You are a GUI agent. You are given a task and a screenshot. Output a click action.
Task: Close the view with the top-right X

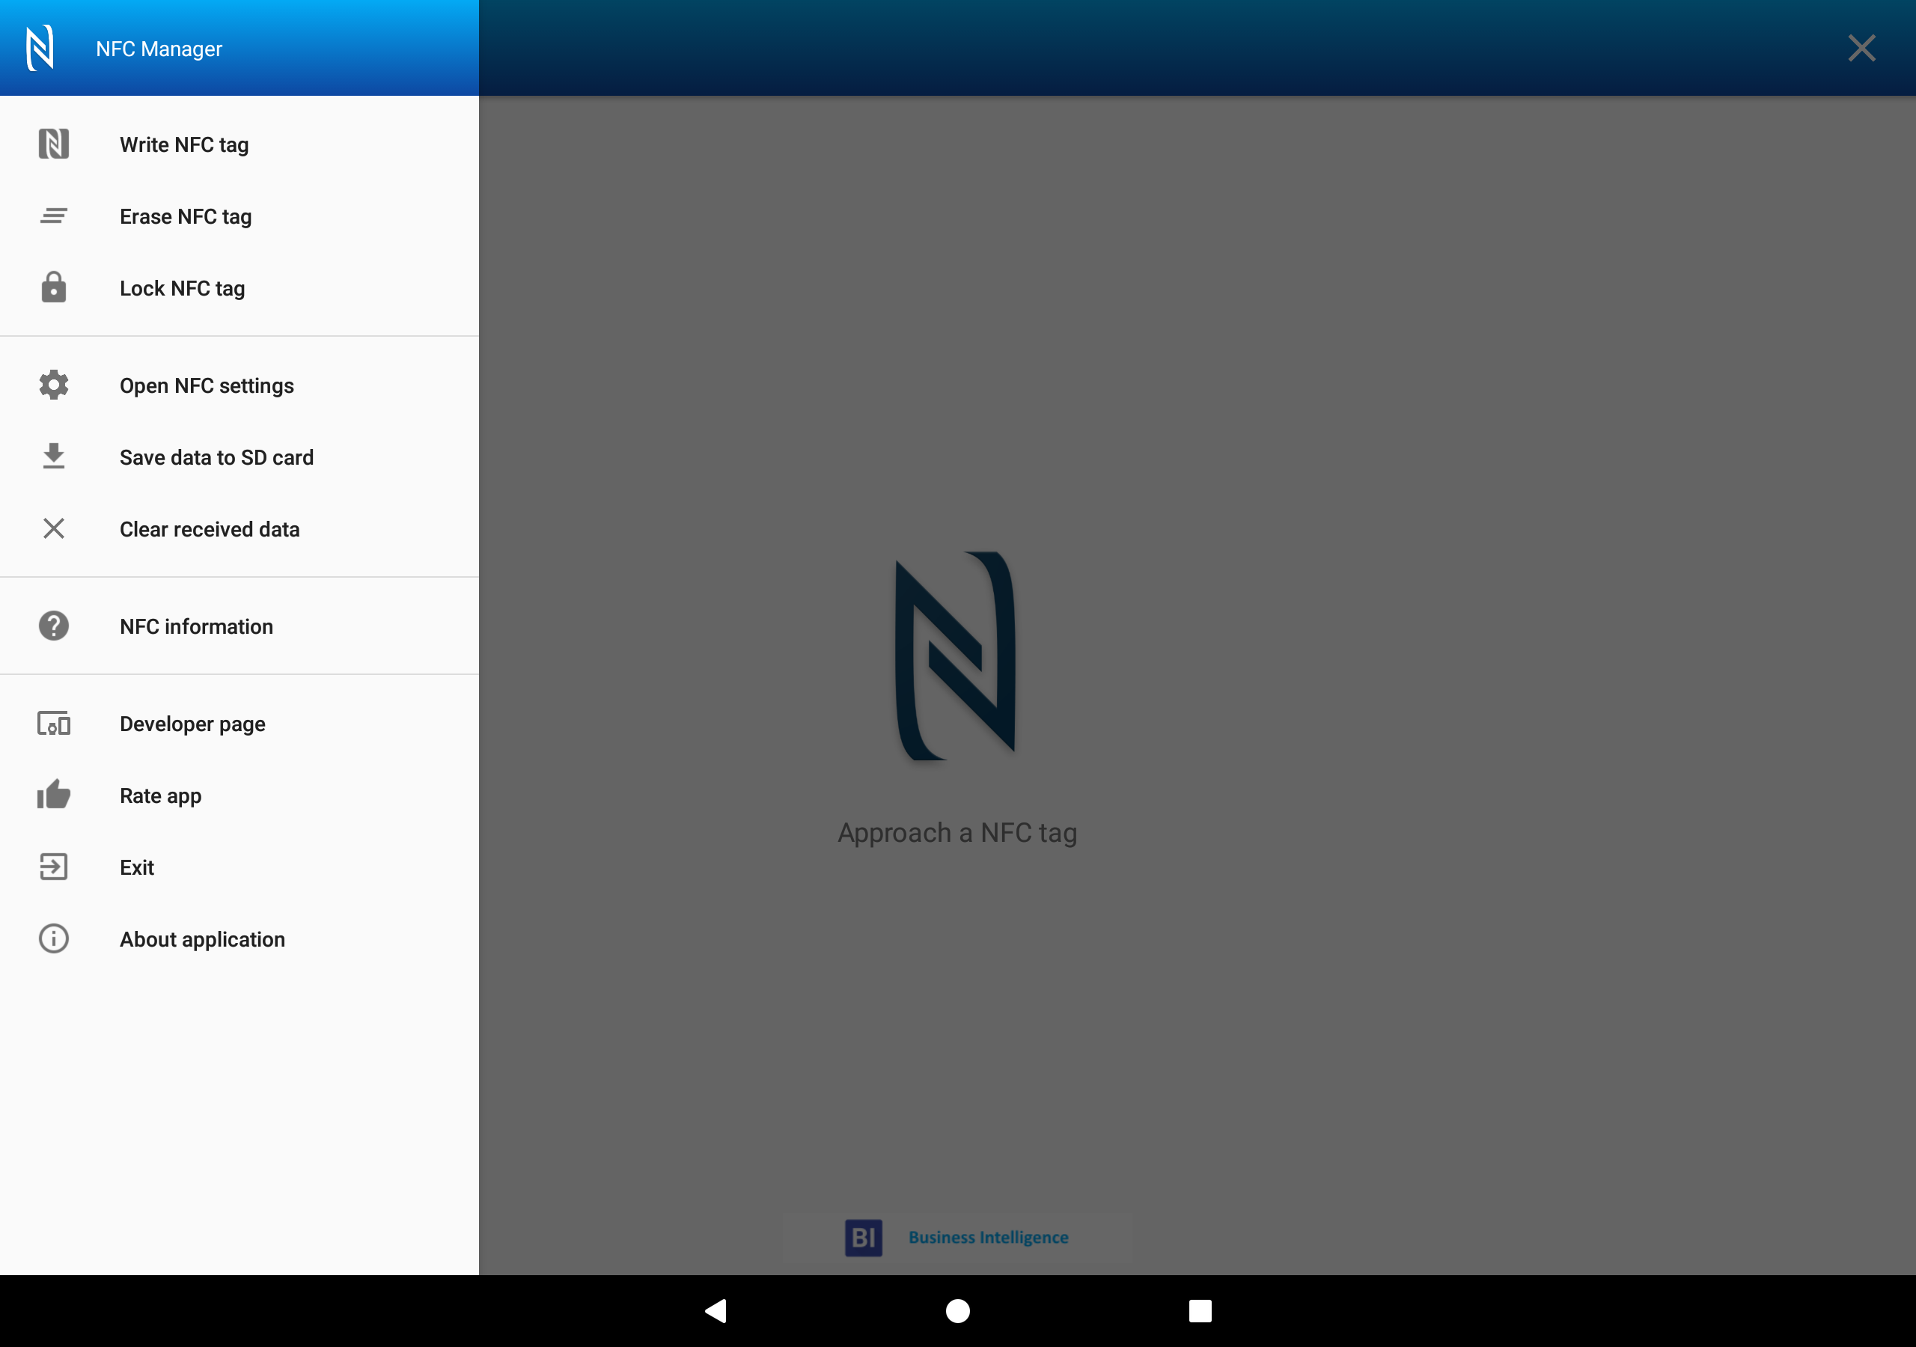(x=1861, y=49)
